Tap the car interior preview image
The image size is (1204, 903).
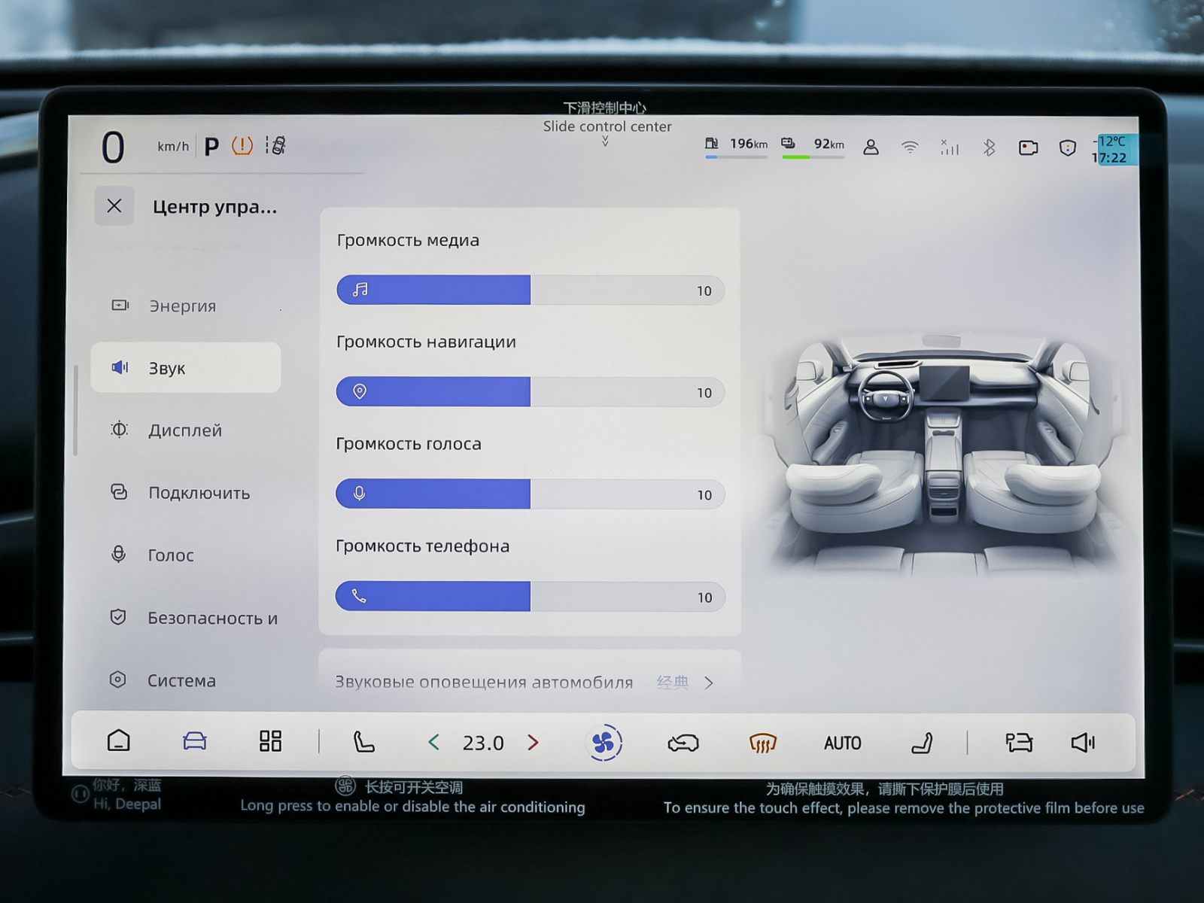(941, 451)
